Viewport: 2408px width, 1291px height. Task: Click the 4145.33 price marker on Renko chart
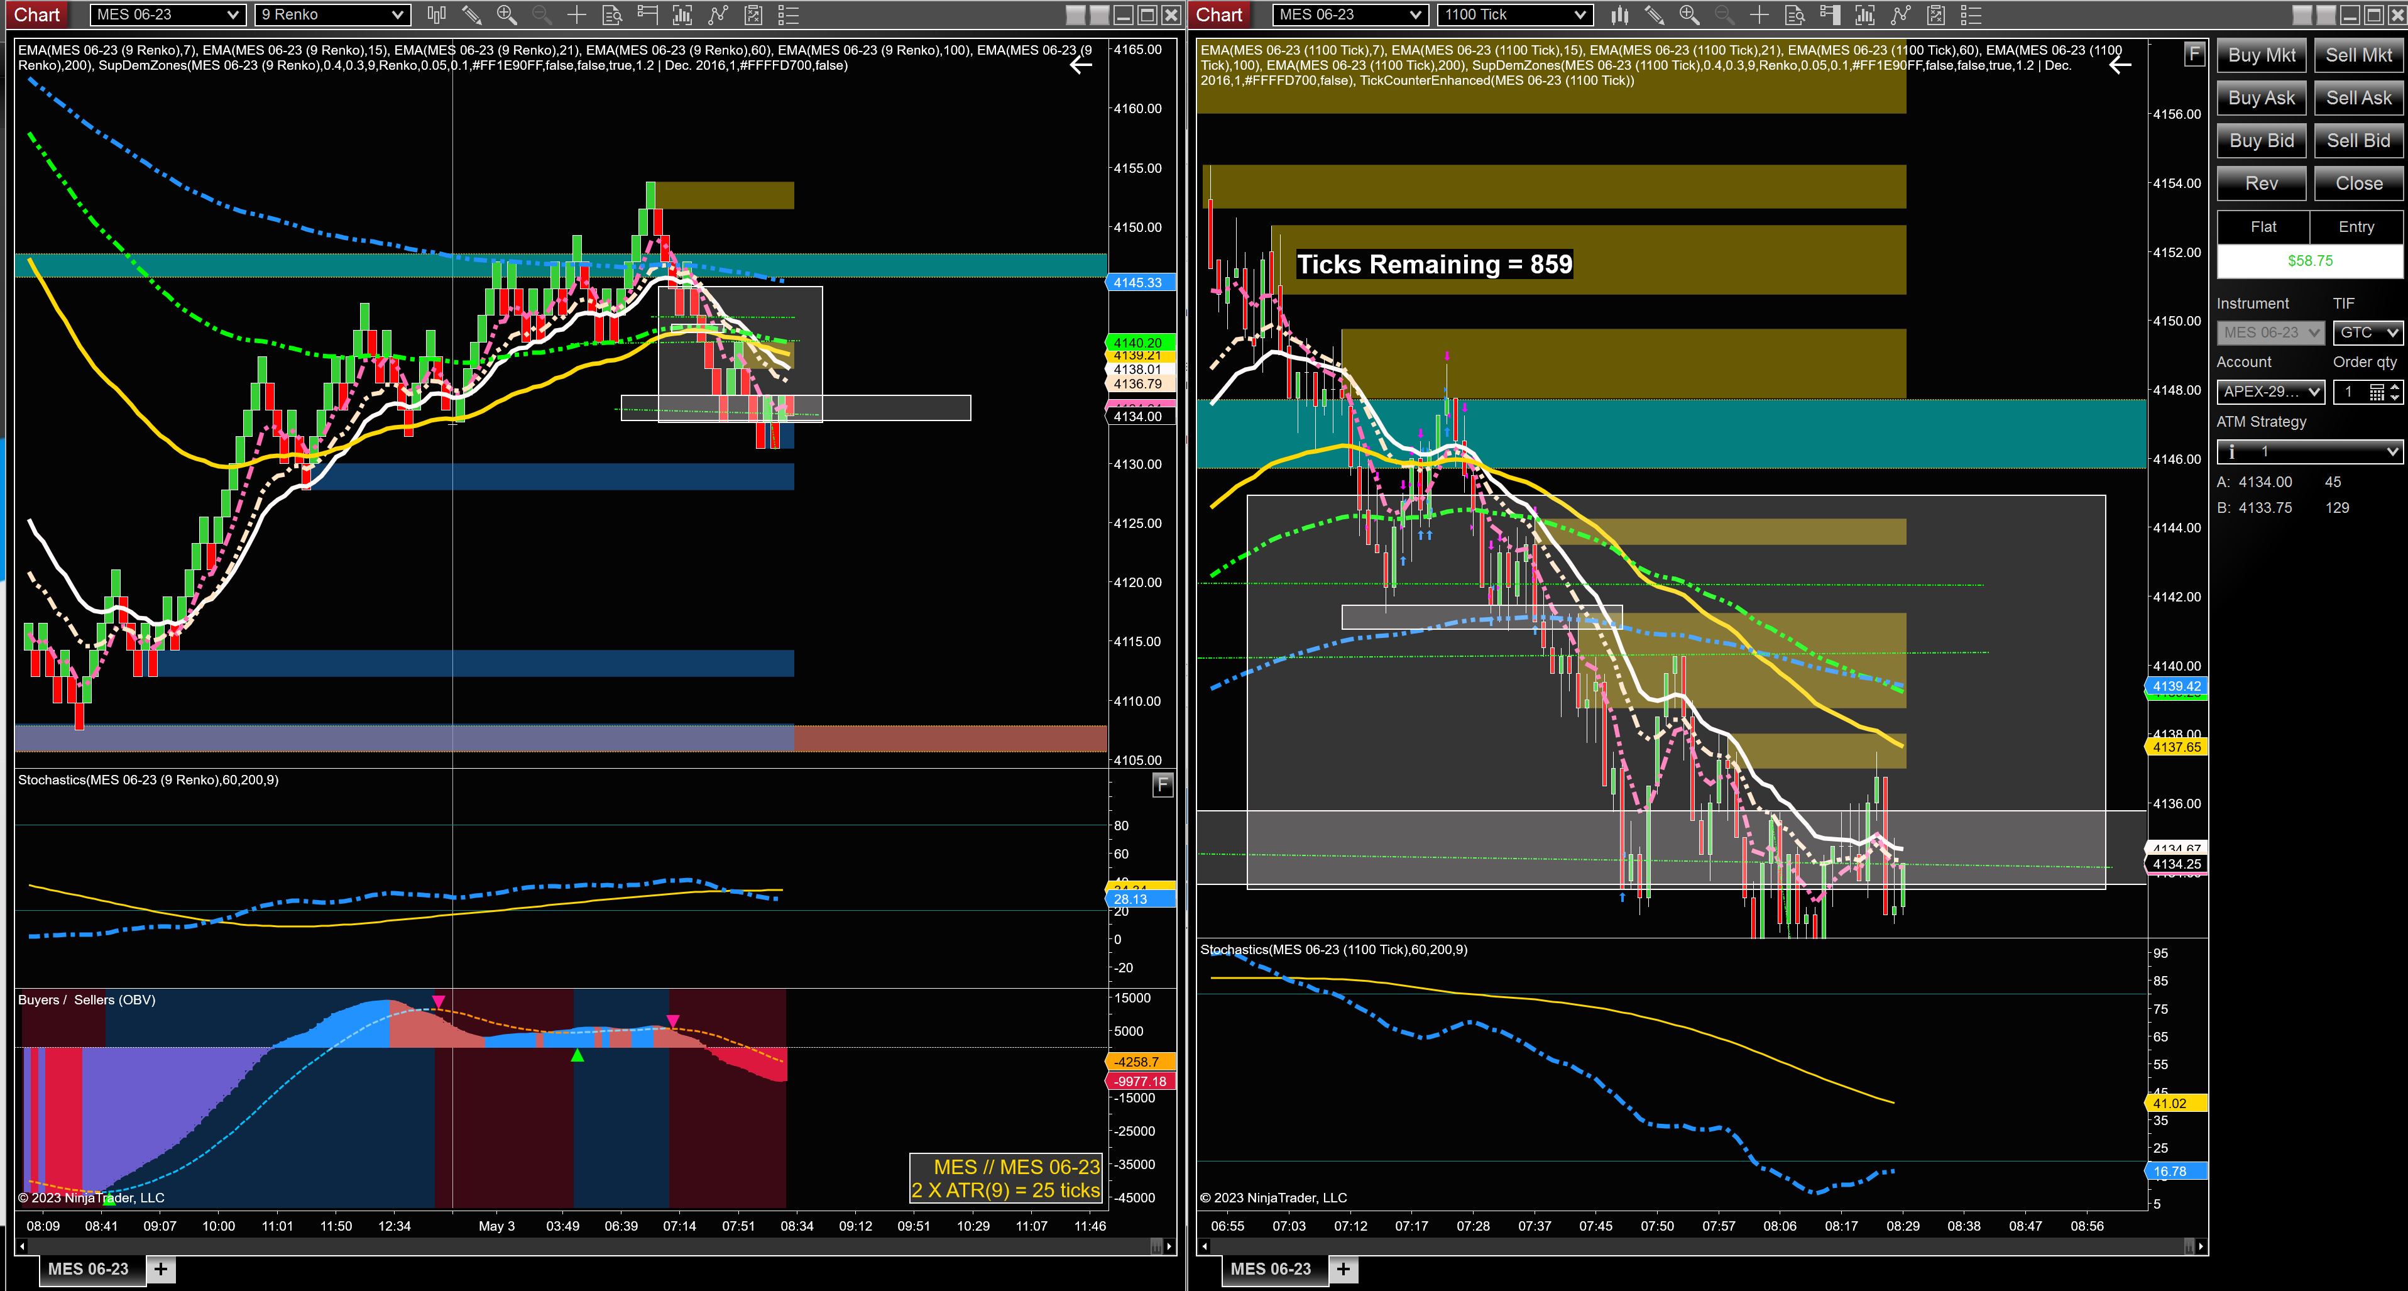pyautogui.click(x=1139, y=282)
